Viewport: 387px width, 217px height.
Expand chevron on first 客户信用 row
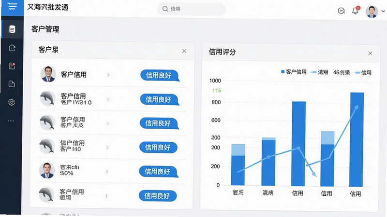point(108,75)
